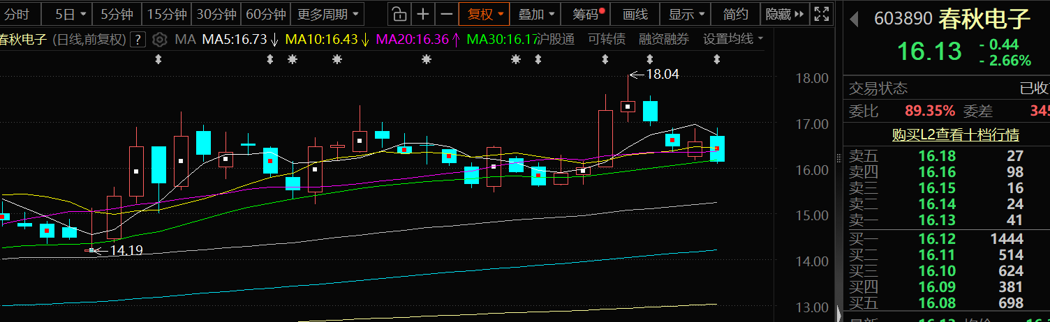The image size is (1050, 322).
Task: Switch to the 分时 tab
Action: click(x=17, y=14)
